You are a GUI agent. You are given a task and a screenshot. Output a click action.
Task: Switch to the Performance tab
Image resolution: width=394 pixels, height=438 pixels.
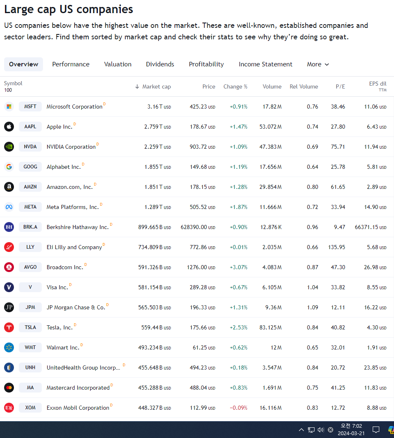[x=70, y=64]
